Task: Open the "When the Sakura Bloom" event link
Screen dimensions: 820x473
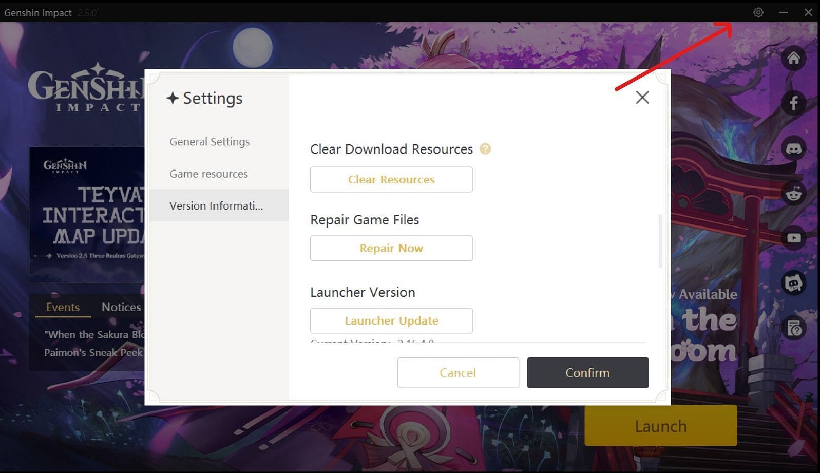Action: pos(94,334)
